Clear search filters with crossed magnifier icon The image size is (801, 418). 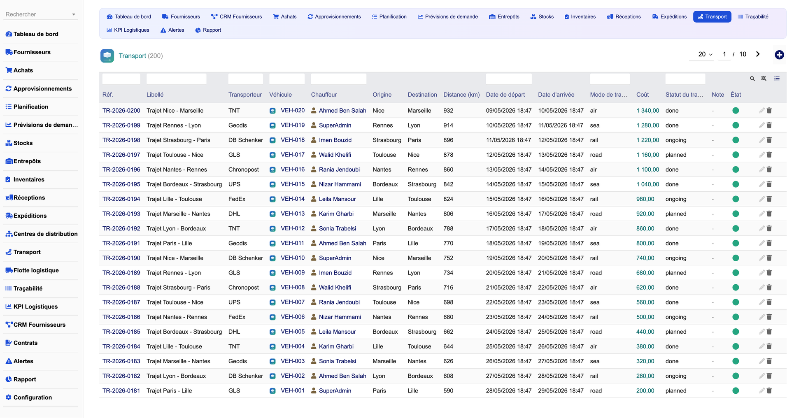click(x=764, y=79)
